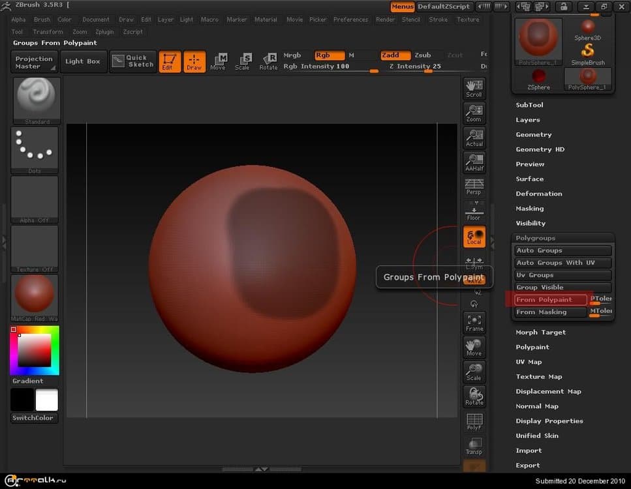Click the AAHalf view icon
This screenshot has width=631, height=489.
click(x=474, y=162)
